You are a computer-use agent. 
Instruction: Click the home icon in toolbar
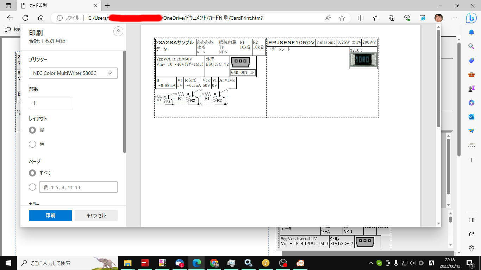41,18
